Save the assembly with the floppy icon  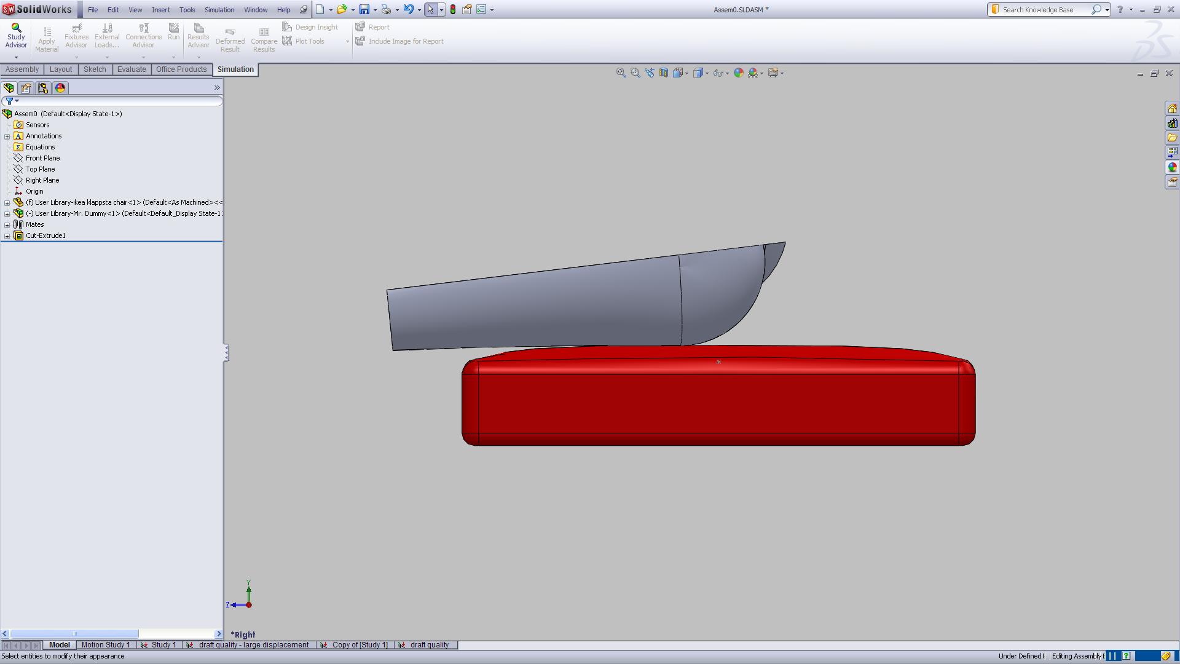(364, 10)
